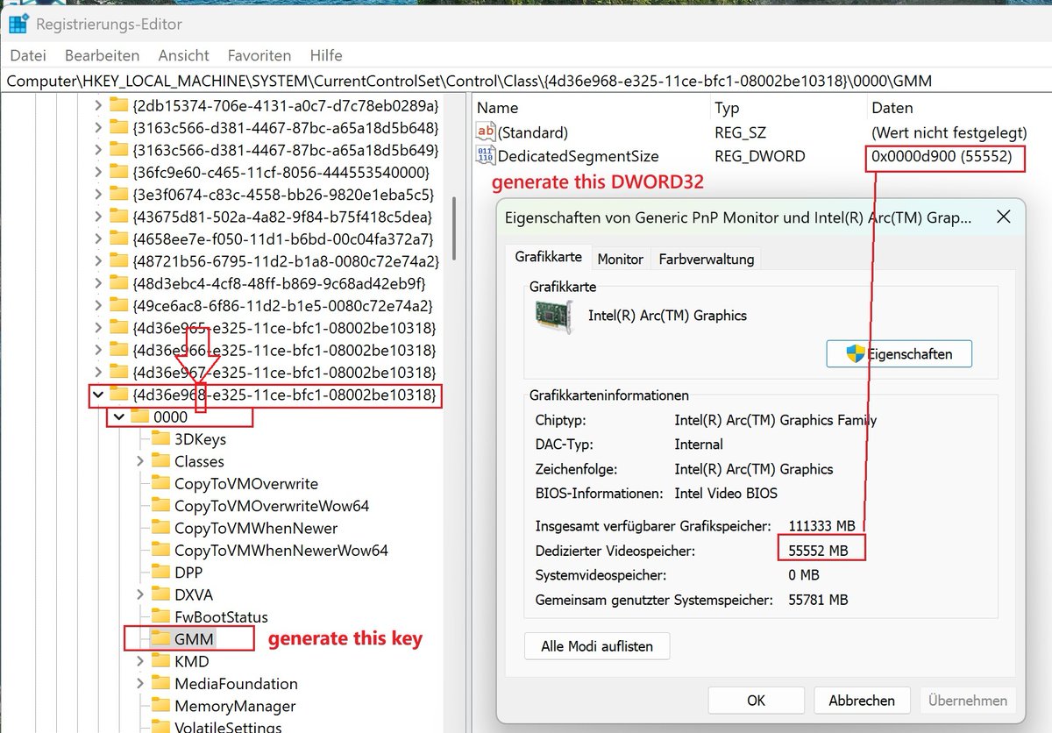Select the {4d36e965-e325-11ce-bfc1-08002be10318} key
Viewport: 1052px width, 733px height.
(285, 328)
